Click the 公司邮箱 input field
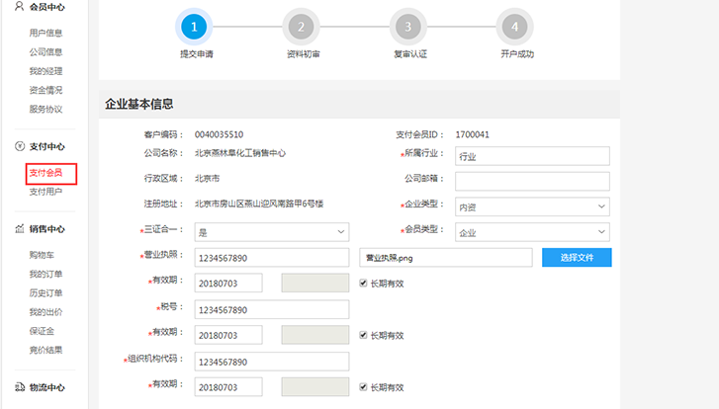Viewport: 719px width, 409px height. coord(532,181)
